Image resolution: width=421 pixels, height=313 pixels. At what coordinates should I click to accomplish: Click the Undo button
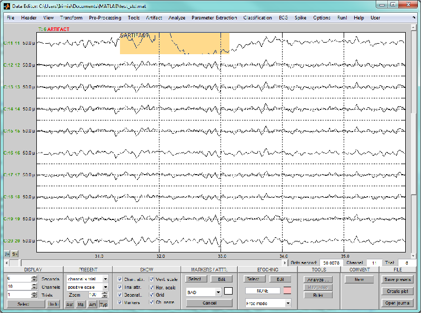point(54,304)
